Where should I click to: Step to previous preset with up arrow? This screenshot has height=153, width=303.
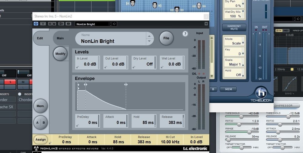[x=149, y=36]
